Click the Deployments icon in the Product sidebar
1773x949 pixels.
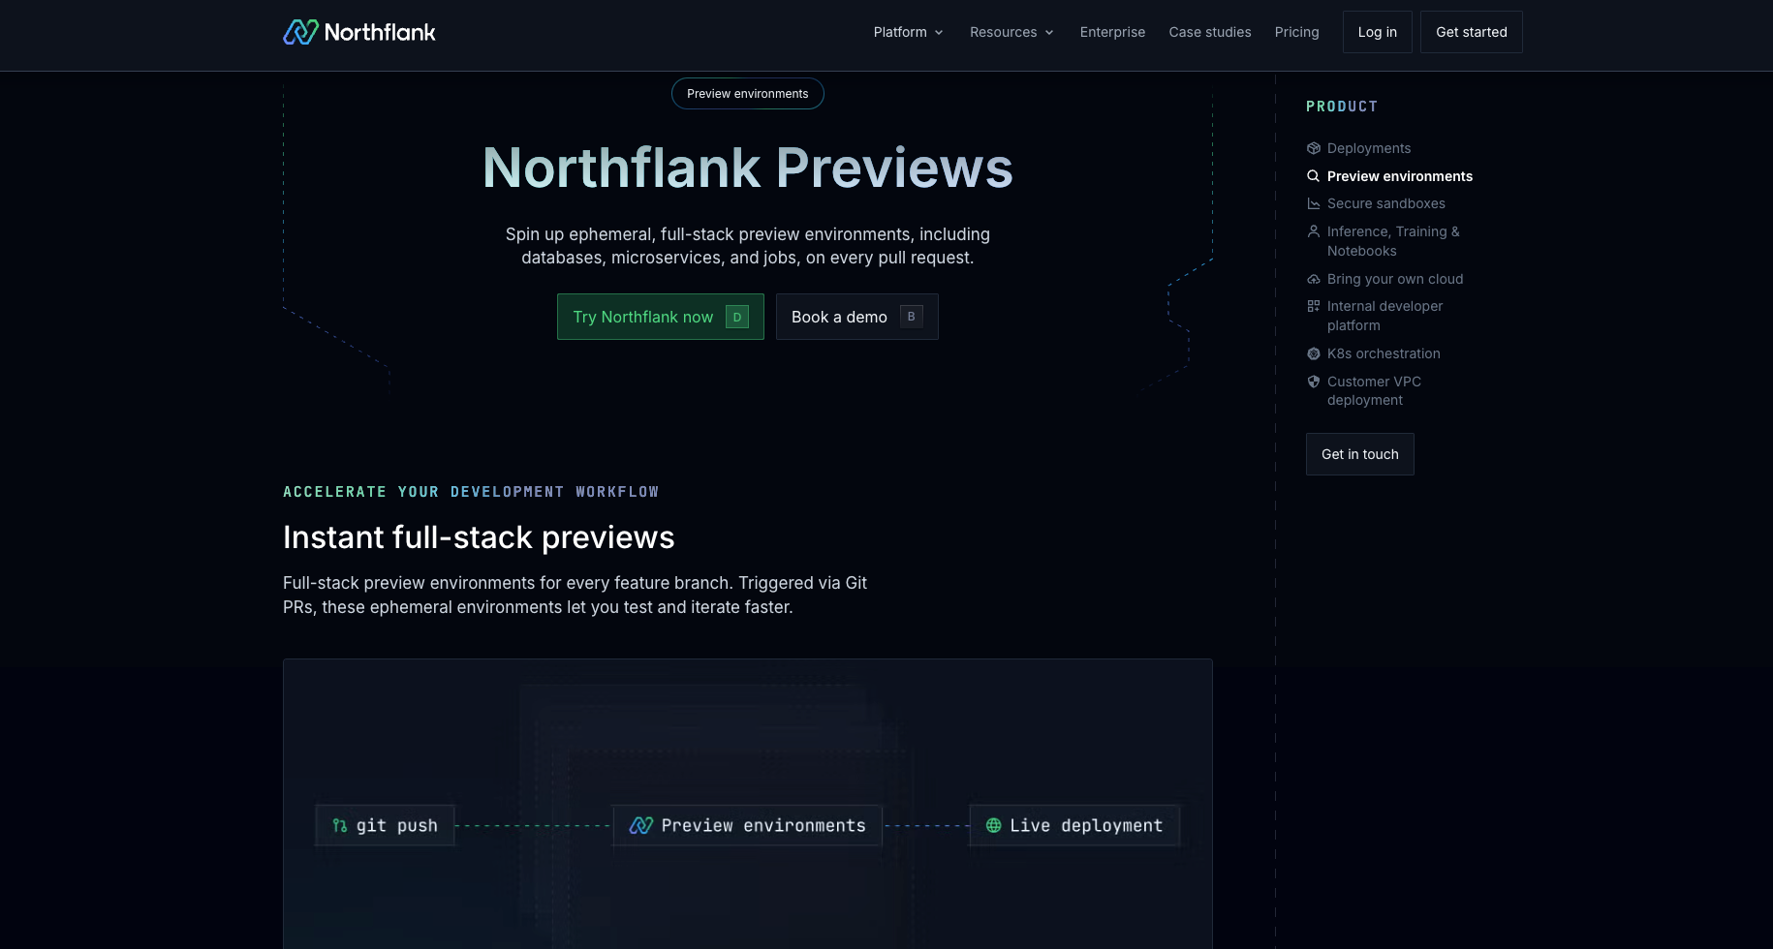coord(1314,148)
